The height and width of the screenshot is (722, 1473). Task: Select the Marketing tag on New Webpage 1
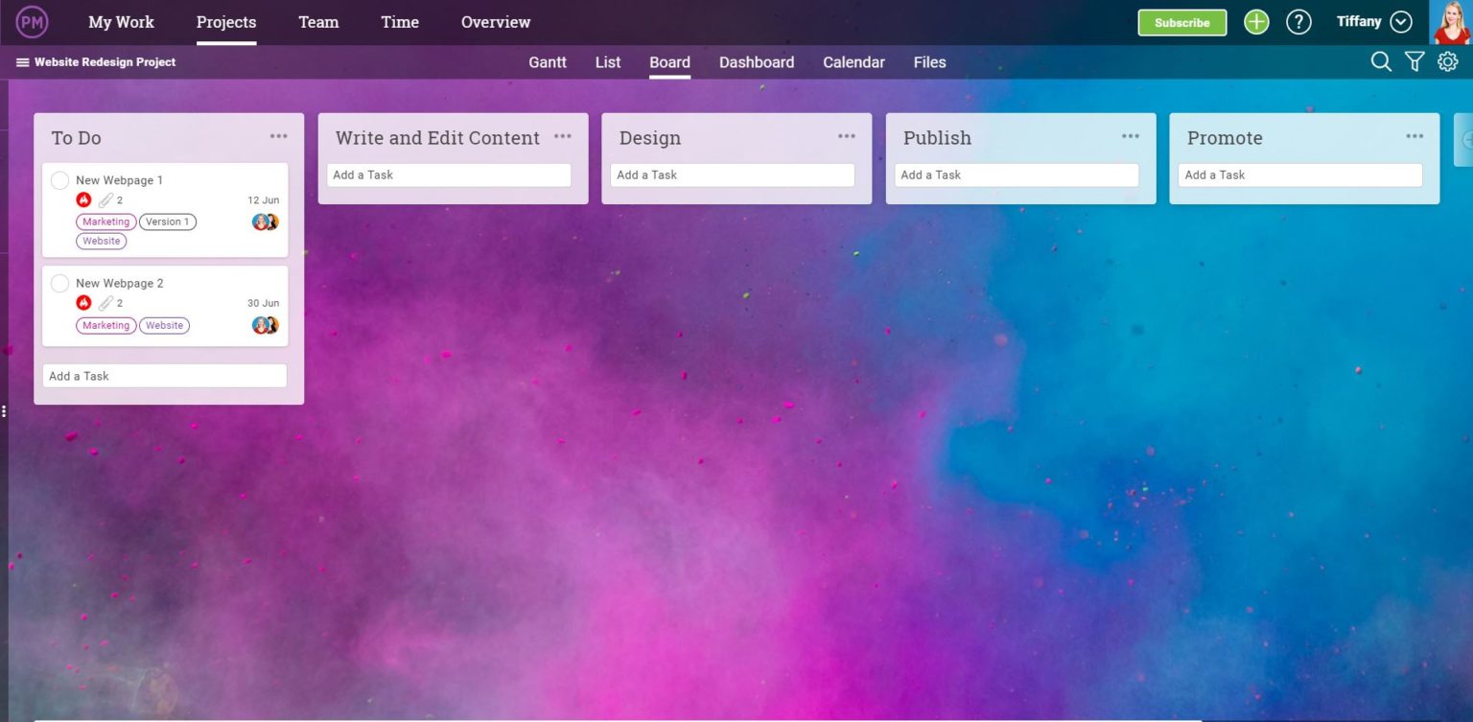(x=105, y=221)
